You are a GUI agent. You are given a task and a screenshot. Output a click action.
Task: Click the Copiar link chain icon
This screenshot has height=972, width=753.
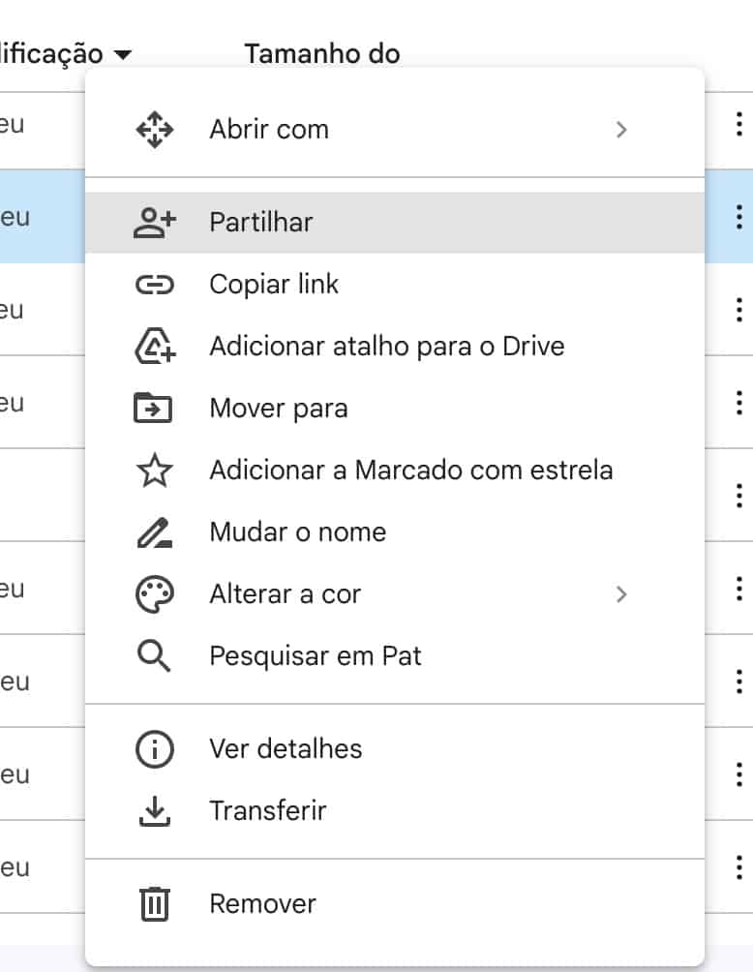[154, 284]
